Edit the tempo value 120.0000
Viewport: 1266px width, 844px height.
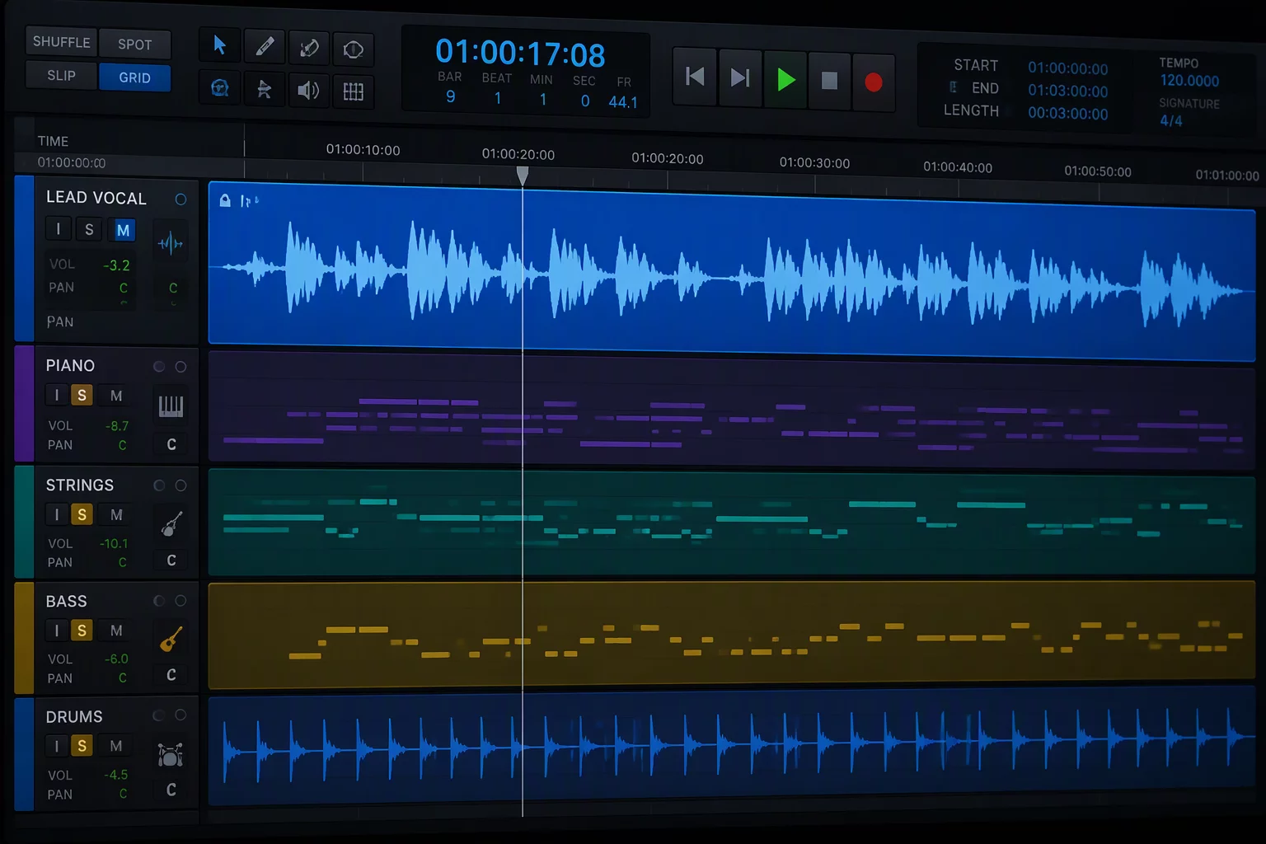pos(1189,81)
